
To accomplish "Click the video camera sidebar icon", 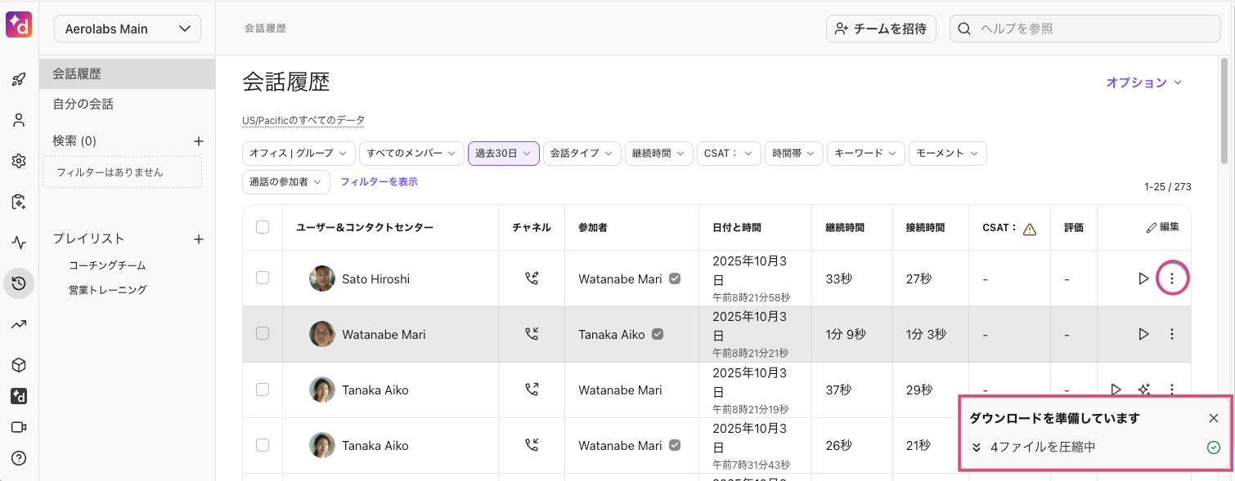I will pos(19,427).
